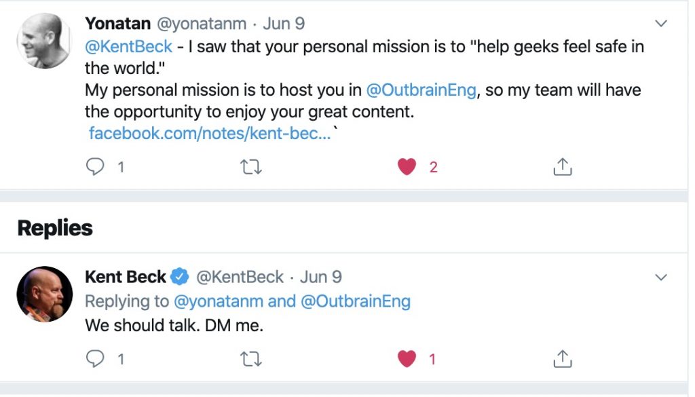Retweet Kent Beck's reply
695x397 pixels.
[x=252, y=358]
